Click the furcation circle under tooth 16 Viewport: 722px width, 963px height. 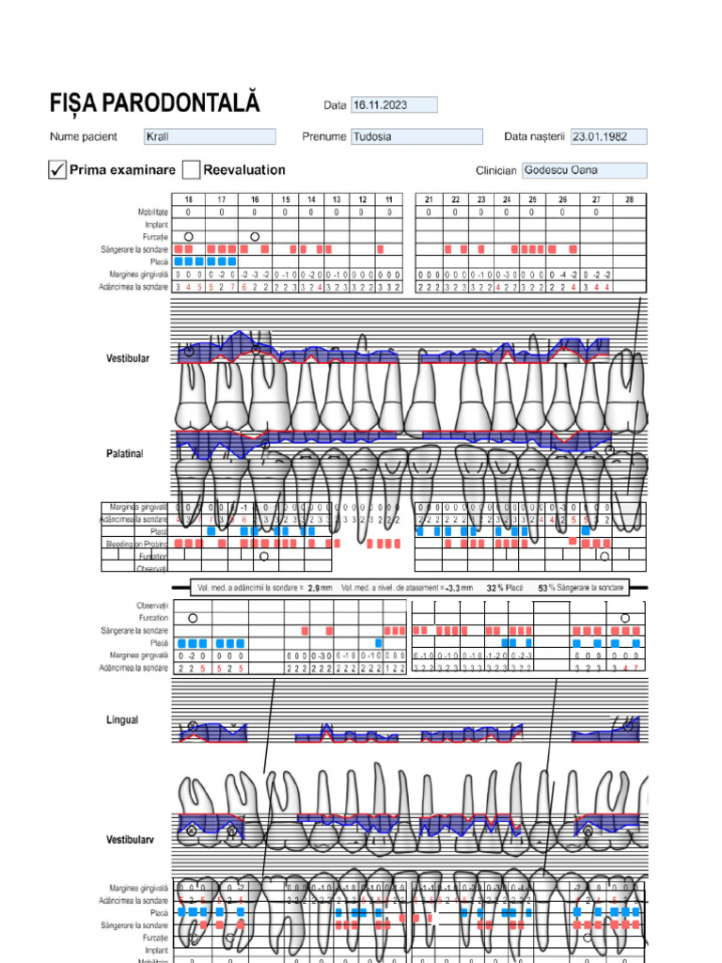point(255,236)
